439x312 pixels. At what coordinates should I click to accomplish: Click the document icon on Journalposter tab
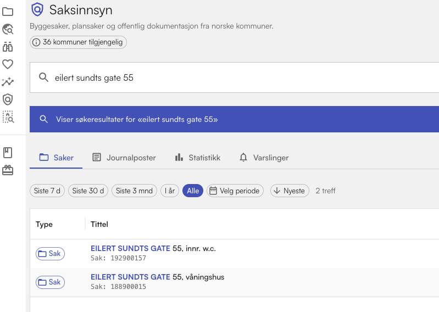97,157
